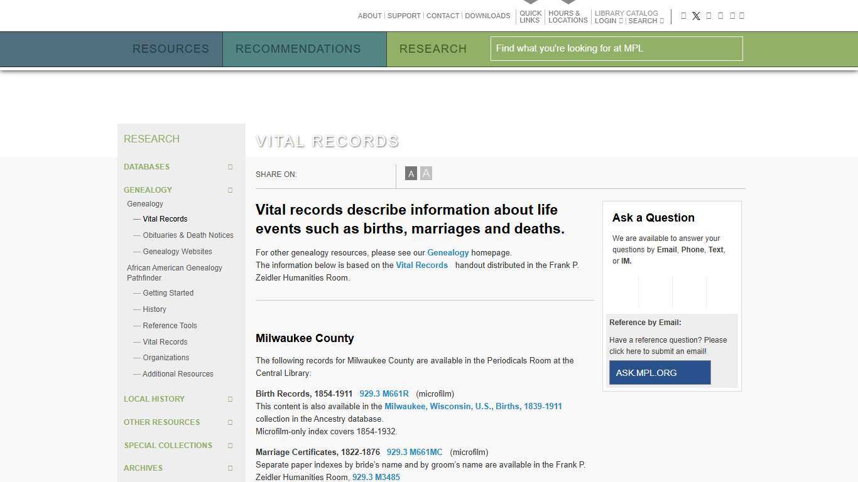Click the larger text size A button
The height and width of the screenshot is (482, 858).
[426, 173]
